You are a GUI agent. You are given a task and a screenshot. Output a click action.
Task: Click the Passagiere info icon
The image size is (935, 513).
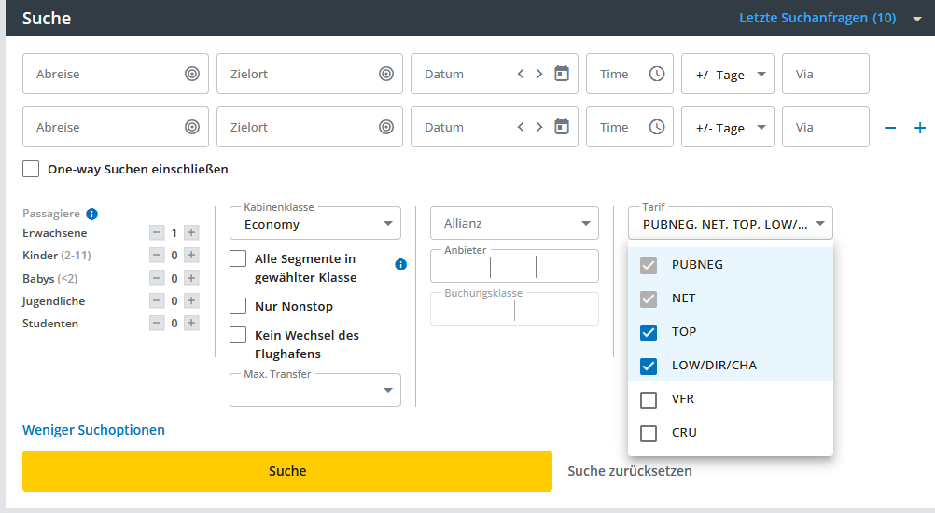click(91, 214)
